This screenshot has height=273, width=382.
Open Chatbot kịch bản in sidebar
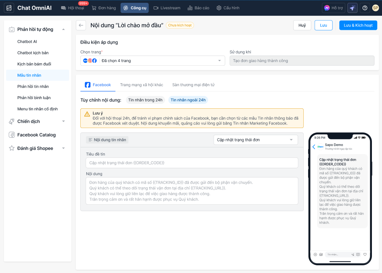click(33, 53)
